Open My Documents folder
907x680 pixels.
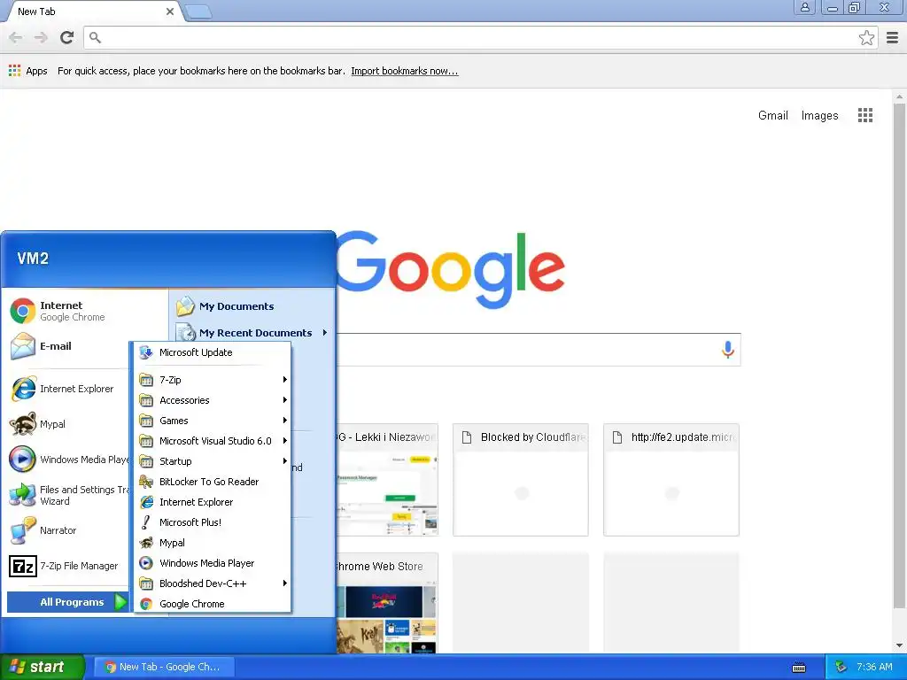tap(252, 306)
